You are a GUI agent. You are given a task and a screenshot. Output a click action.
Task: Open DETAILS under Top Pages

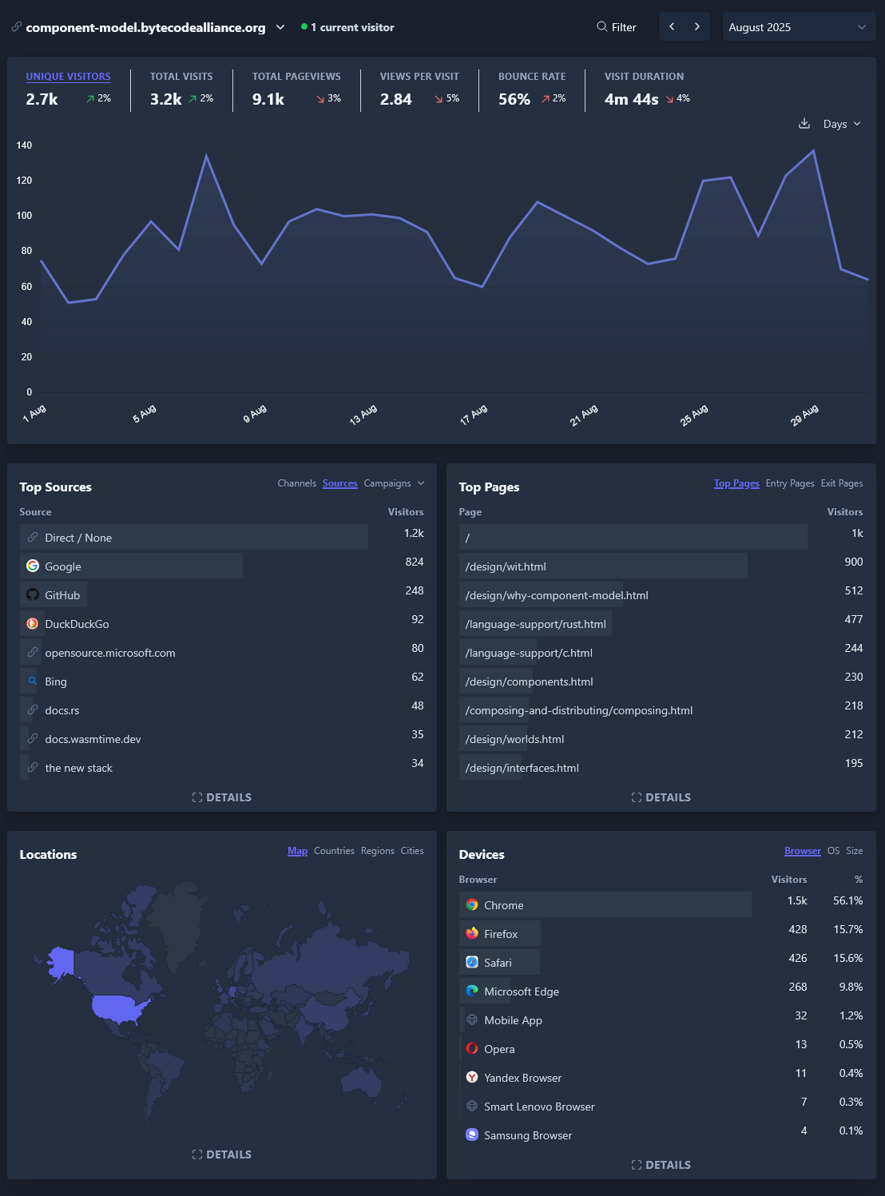(x=661, y=797)
